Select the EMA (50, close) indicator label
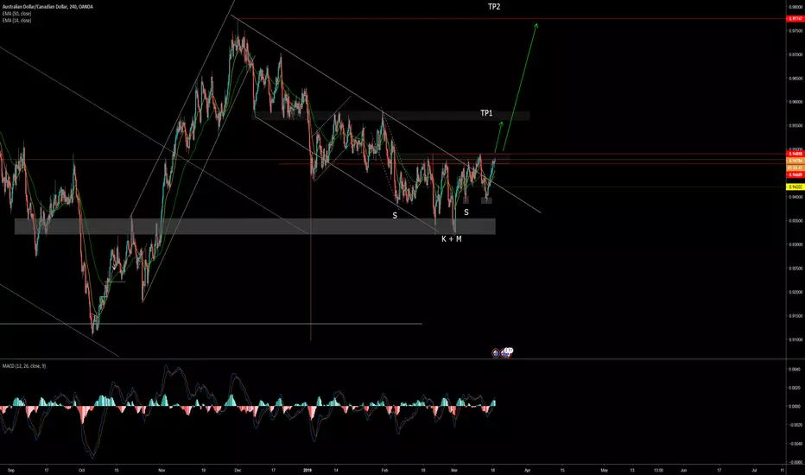Viewport: 805px width, 475px height. pos(17,13)
